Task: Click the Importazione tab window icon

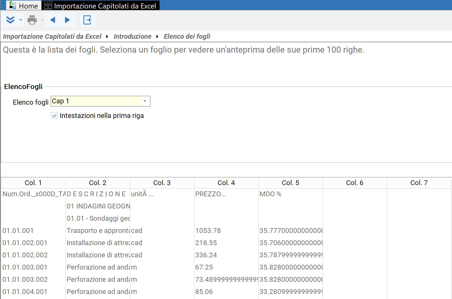Action: pos(48,6)
